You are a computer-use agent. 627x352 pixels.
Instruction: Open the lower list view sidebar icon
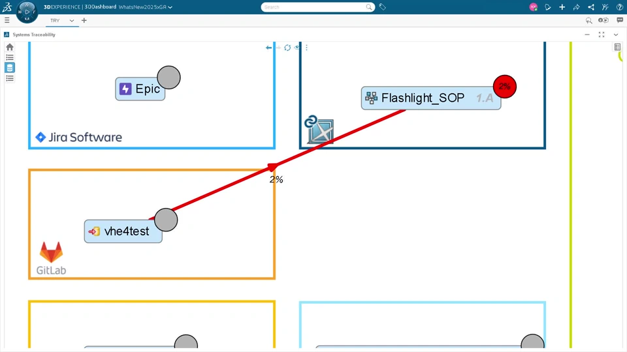[10, 78]
